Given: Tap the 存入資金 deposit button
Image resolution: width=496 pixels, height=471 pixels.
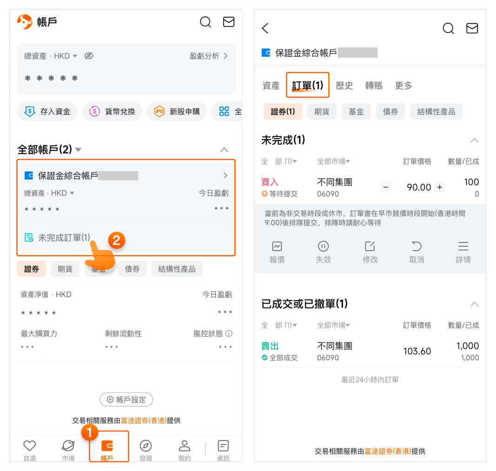Looking at the screenshot, I should (x=47, y=112).
